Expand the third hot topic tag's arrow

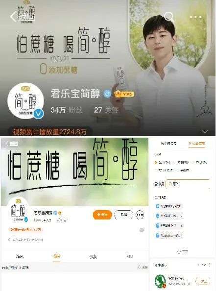181,225
